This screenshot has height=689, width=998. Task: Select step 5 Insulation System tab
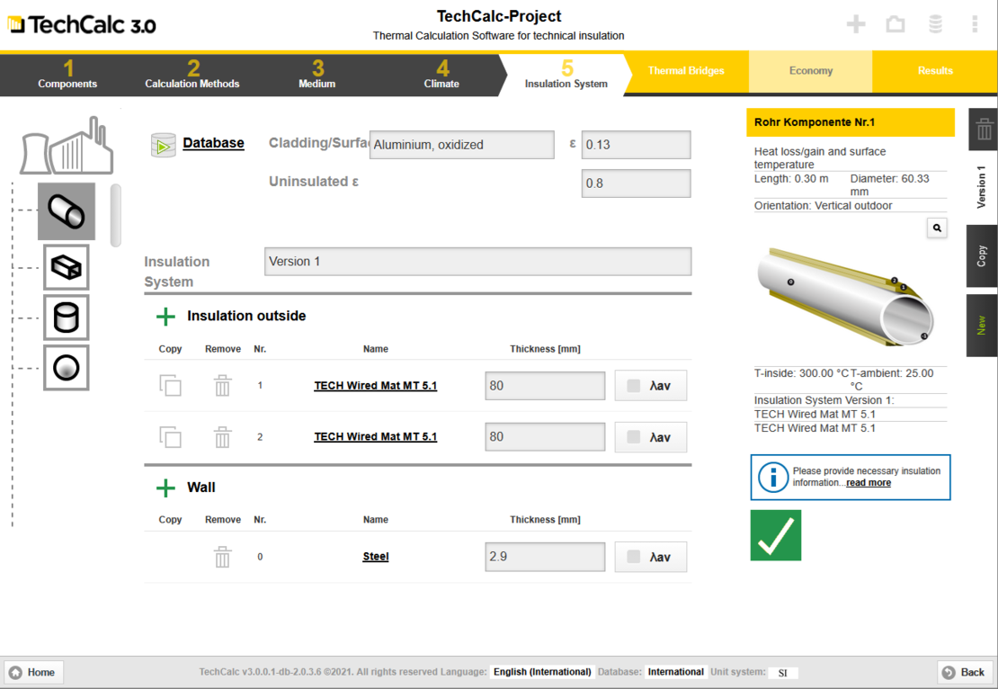pyautogui.click(x=566, y=75)
